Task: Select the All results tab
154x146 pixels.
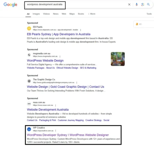Action: pos(28,14)
